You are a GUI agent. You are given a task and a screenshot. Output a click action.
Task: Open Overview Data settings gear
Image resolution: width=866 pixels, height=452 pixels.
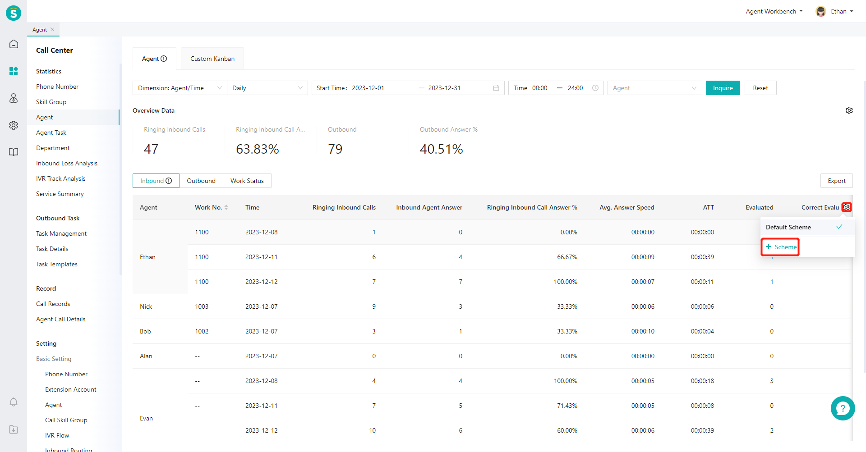click(x=849, y=110)
